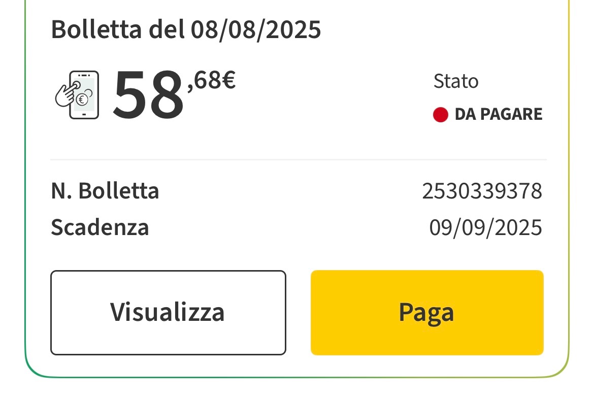Tap the pointing hand graphic in payment icon
This screenshot has height=397, width=594.
pyautogui.click(x=68, y=94)
